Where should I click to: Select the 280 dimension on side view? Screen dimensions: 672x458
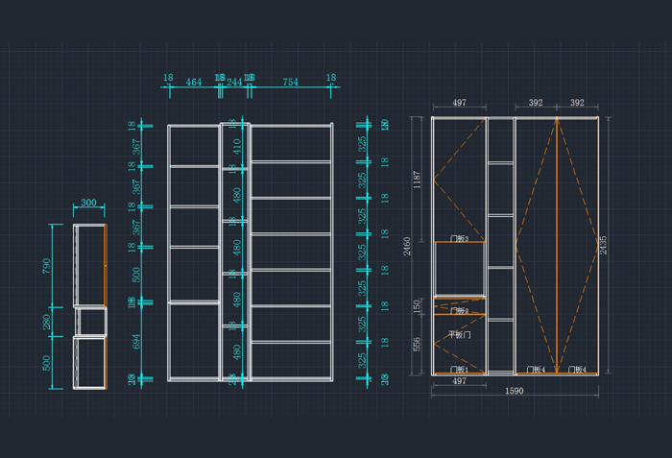pyautogui.click(x=46, y=322)
